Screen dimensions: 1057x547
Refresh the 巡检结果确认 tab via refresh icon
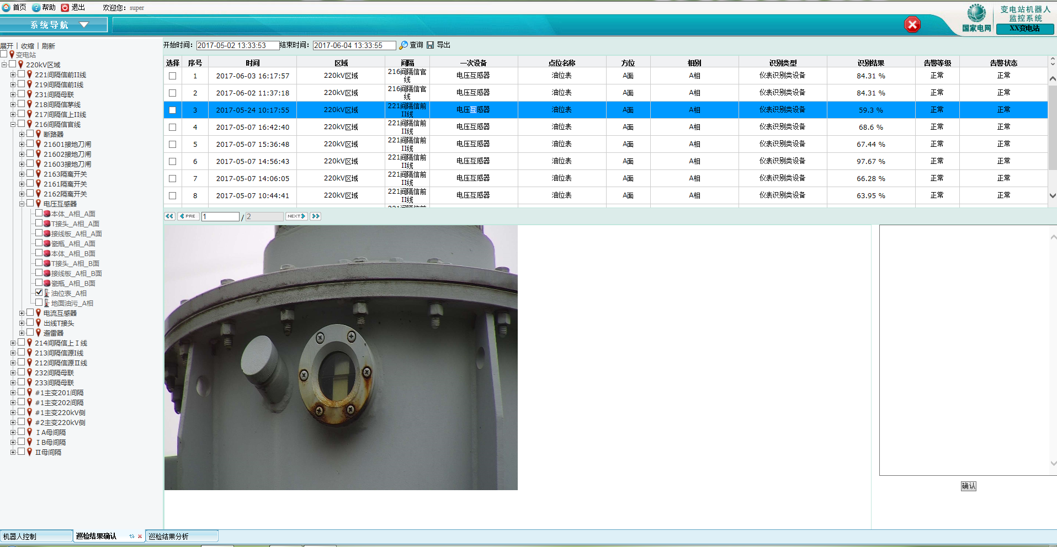tap(131, 537)
